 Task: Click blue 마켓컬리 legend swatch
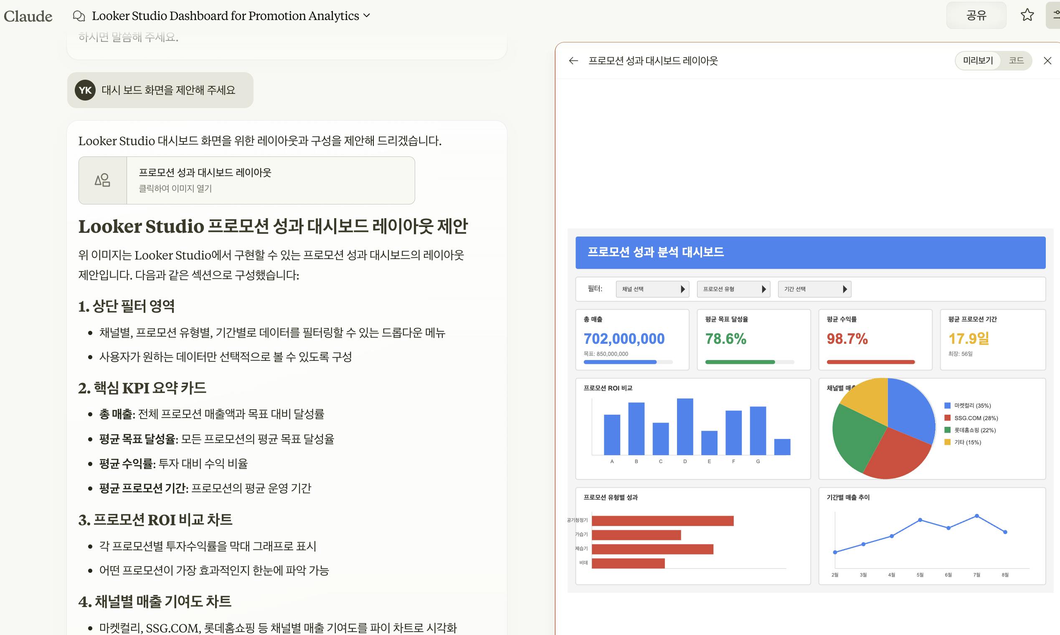947,406
